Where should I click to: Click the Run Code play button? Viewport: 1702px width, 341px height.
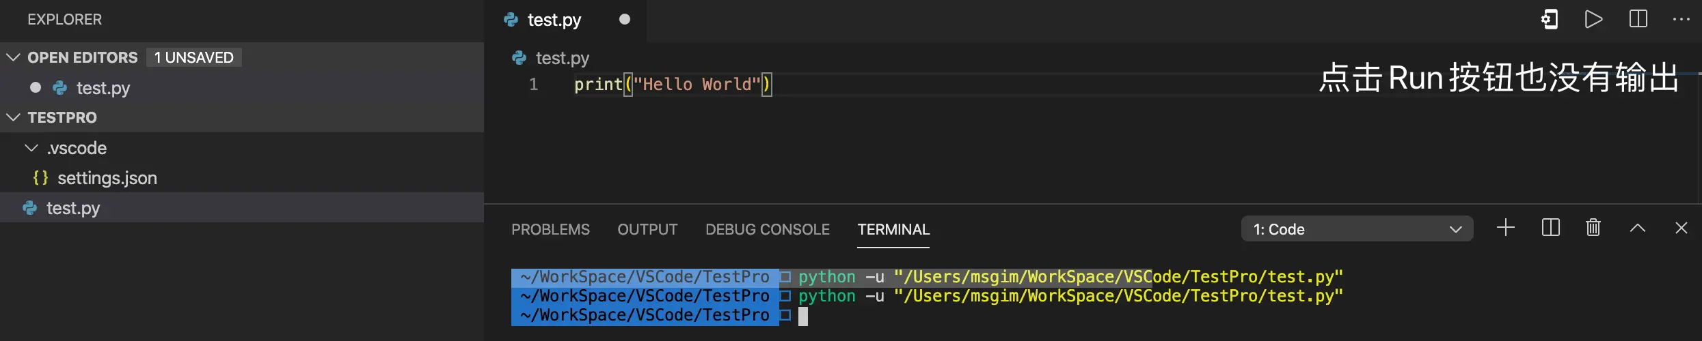pos(1593,19)
